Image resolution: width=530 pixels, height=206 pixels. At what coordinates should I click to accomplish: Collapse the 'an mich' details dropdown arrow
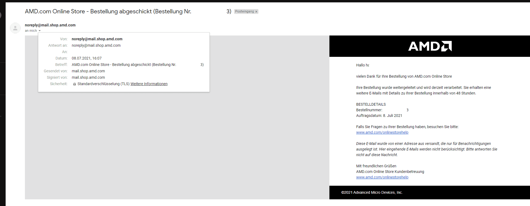click(x=40, y=31)
